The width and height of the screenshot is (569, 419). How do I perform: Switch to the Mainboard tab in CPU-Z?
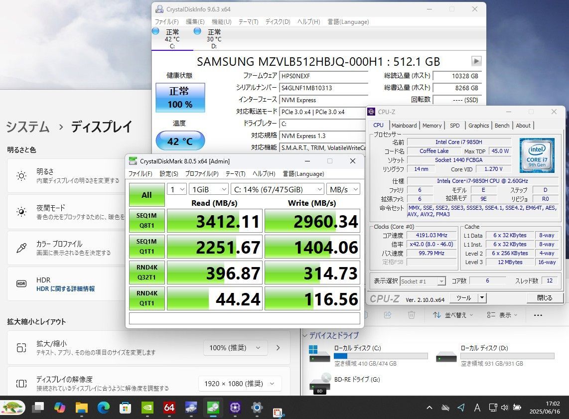[x=404, y=126]
